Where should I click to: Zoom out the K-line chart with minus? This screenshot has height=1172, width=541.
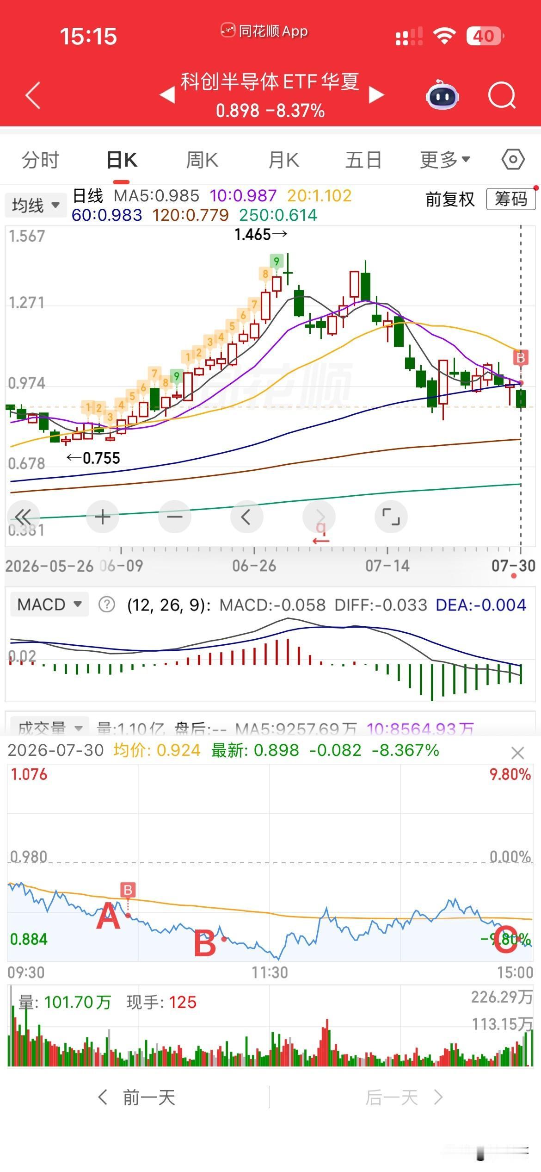click(175, 517)
